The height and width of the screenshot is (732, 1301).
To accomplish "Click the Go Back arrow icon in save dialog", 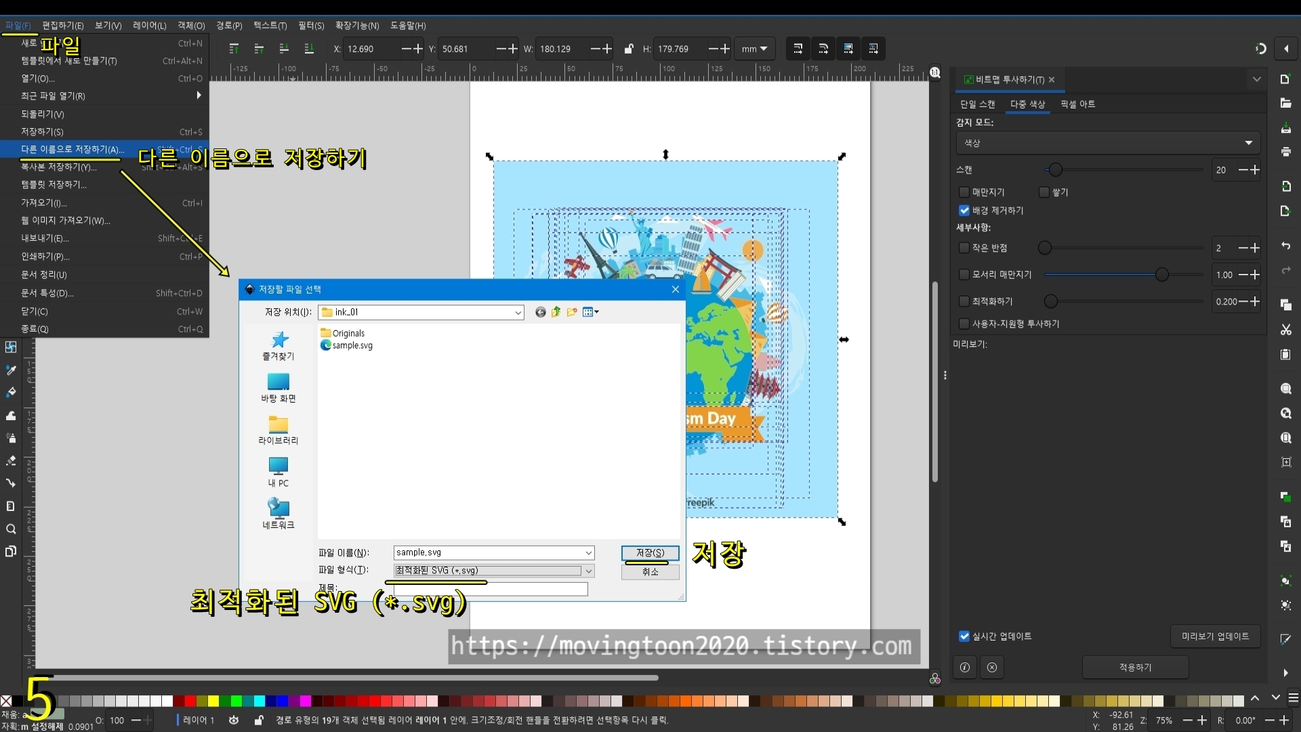I will point(540,312).
